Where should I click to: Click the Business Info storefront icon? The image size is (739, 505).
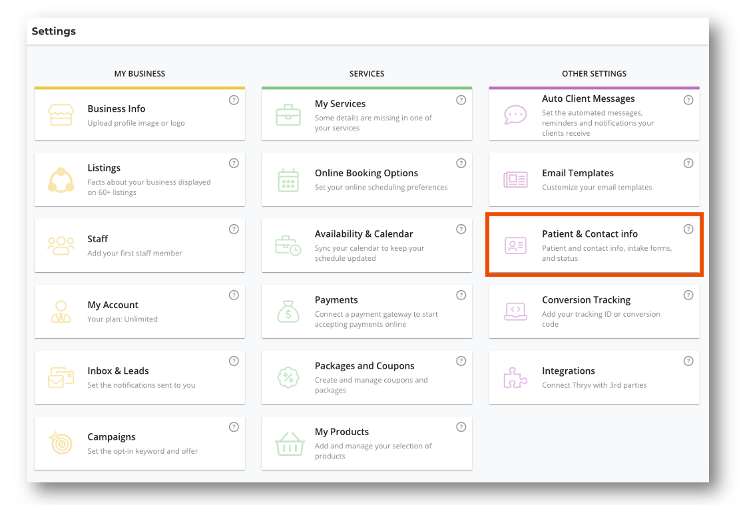point(61,114)
